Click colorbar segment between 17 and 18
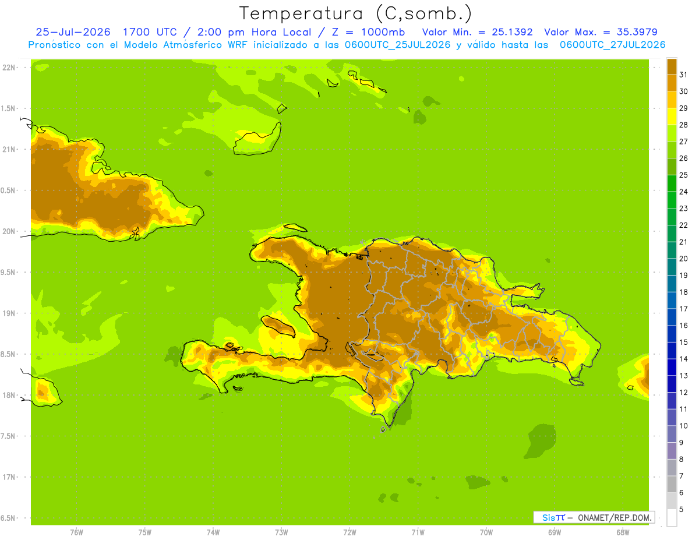The width and height of the screenshot is (699, 540). point(672,301)
